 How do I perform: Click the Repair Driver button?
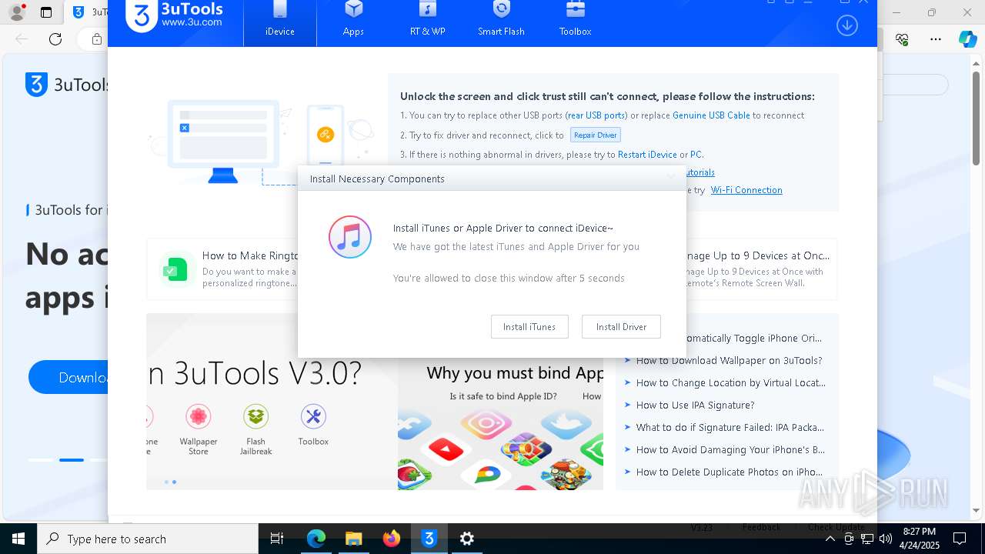[x=596, y=135]
